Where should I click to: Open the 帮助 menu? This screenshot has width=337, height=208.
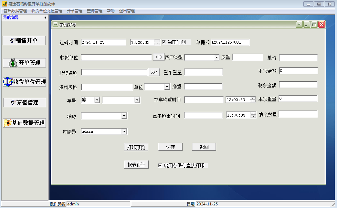coord(110,11)
